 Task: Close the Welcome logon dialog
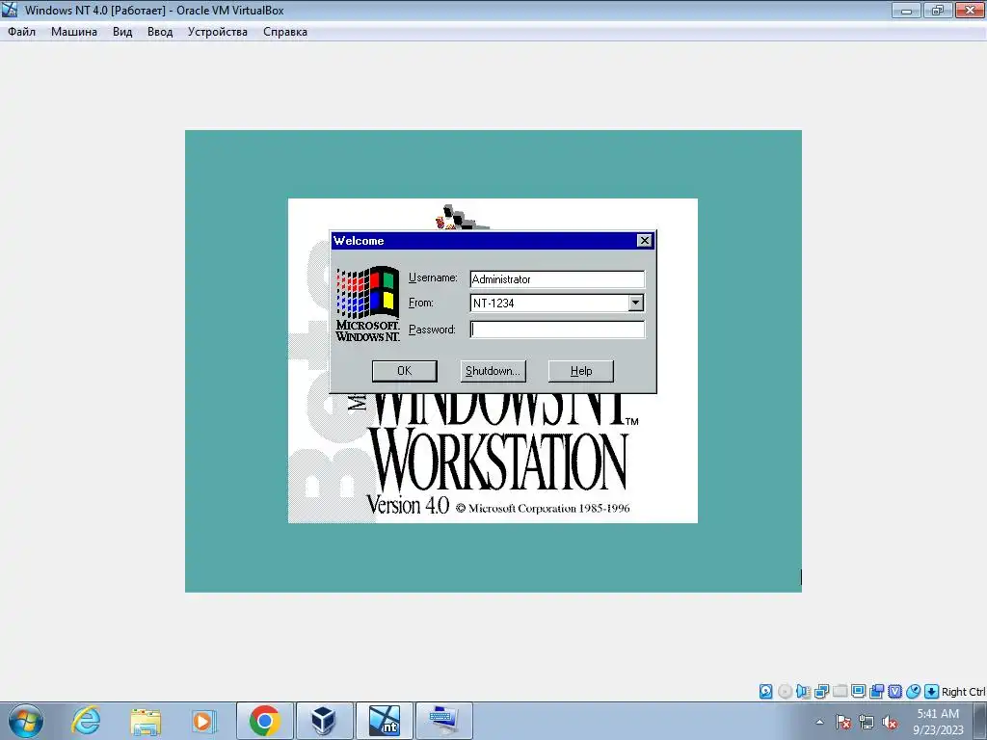coord(645,240)
